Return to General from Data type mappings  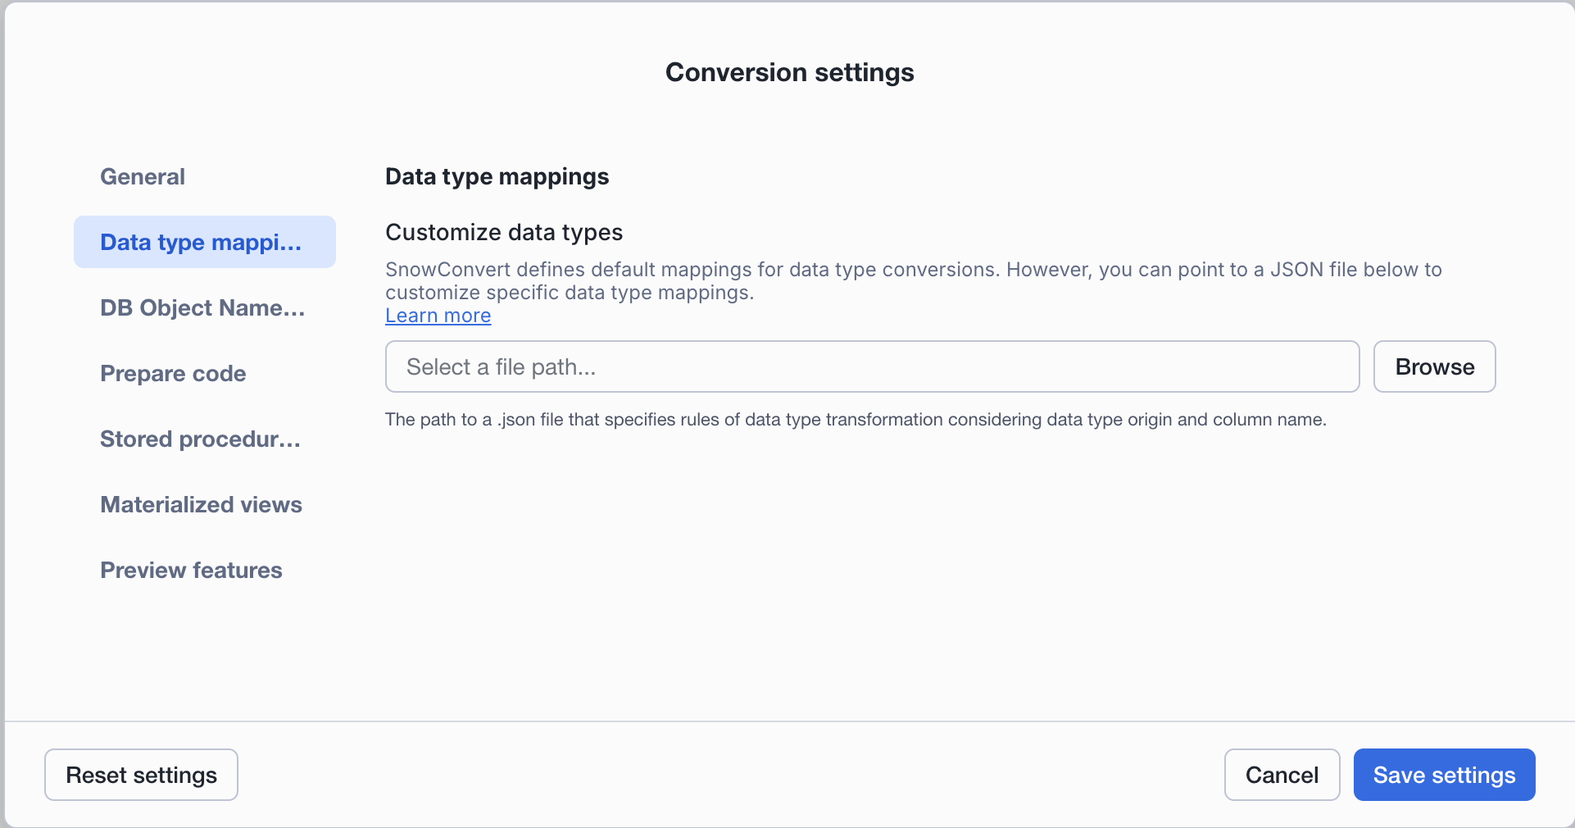coord(141,176)
